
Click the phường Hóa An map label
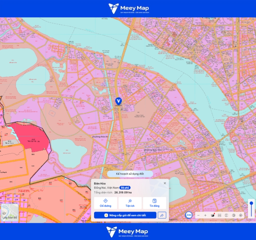coord(100,137)
